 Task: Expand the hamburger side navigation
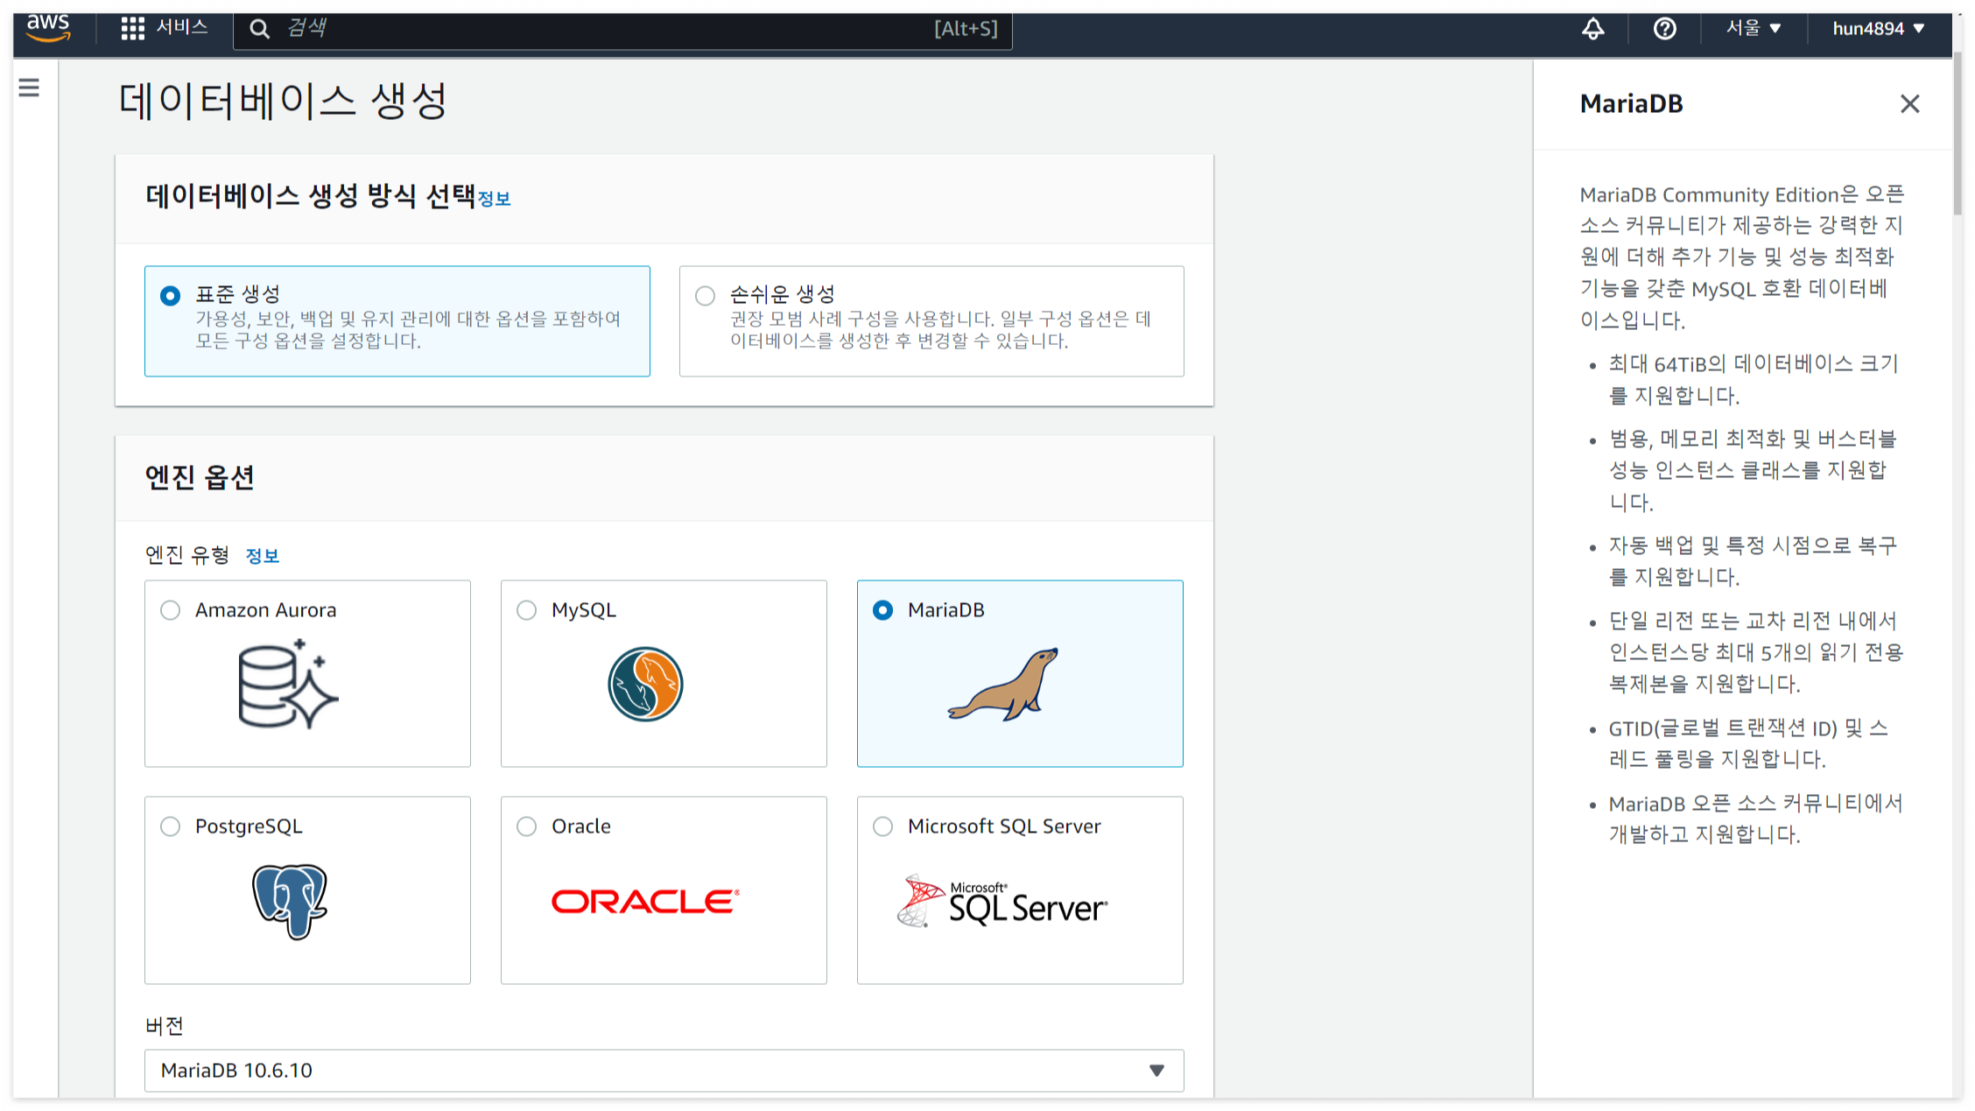(29, 88)
